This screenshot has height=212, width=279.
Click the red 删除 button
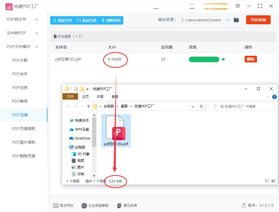tap(251, 59)
